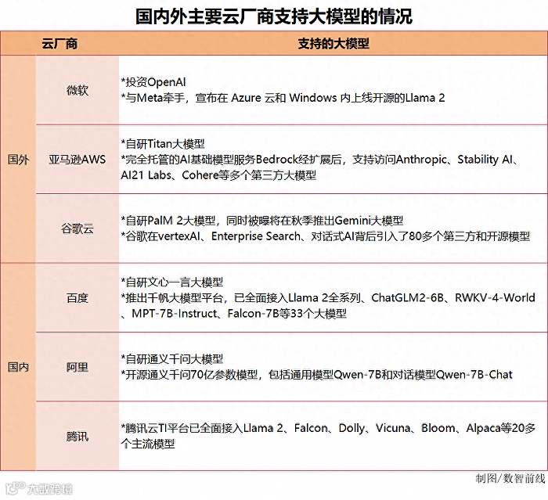548x500 pixels.
Task: Click the line with MPT-7B-Instruct and Falcon-7B
Action: [233, 314]
